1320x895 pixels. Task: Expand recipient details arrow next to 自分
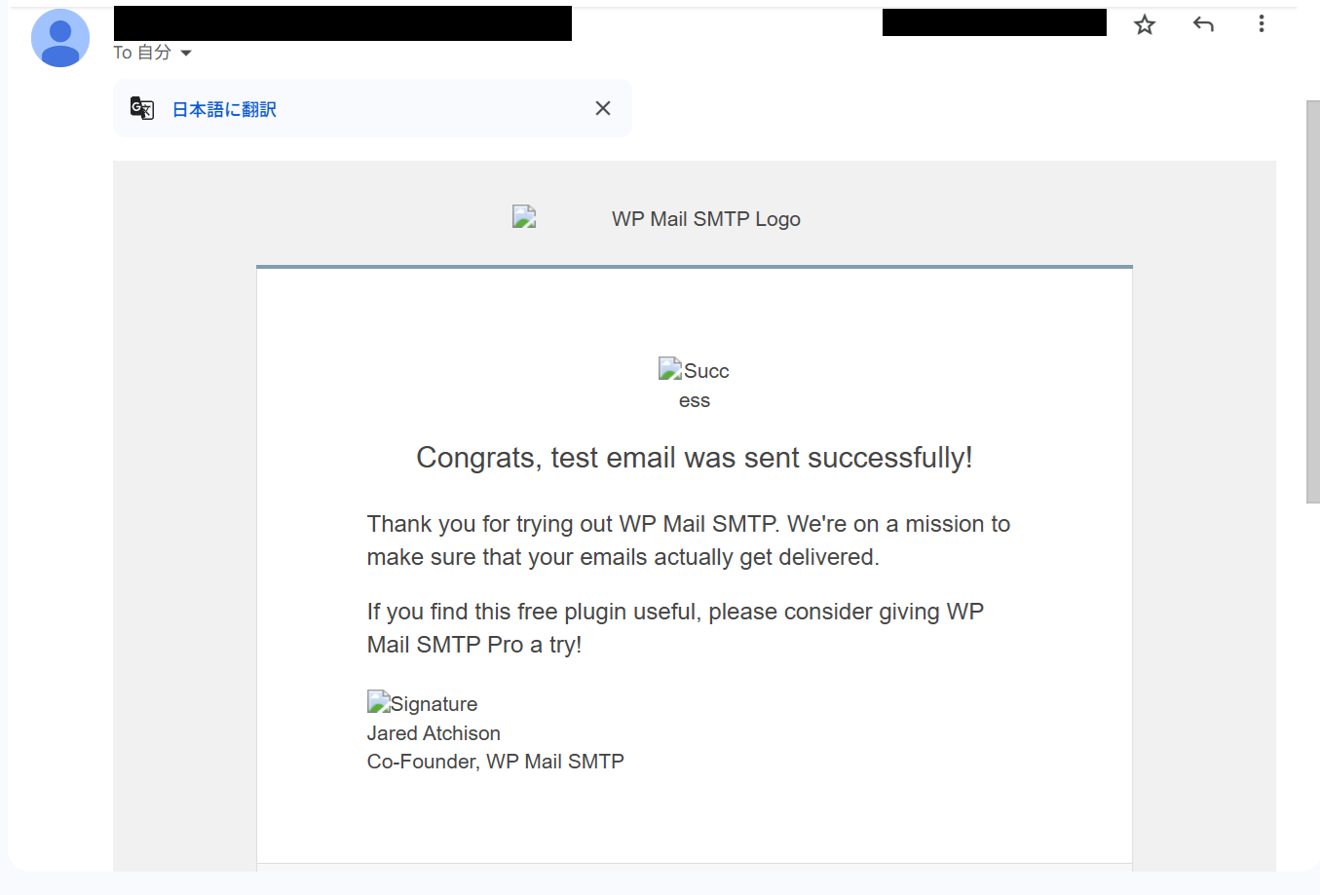(x=186, y=53)
